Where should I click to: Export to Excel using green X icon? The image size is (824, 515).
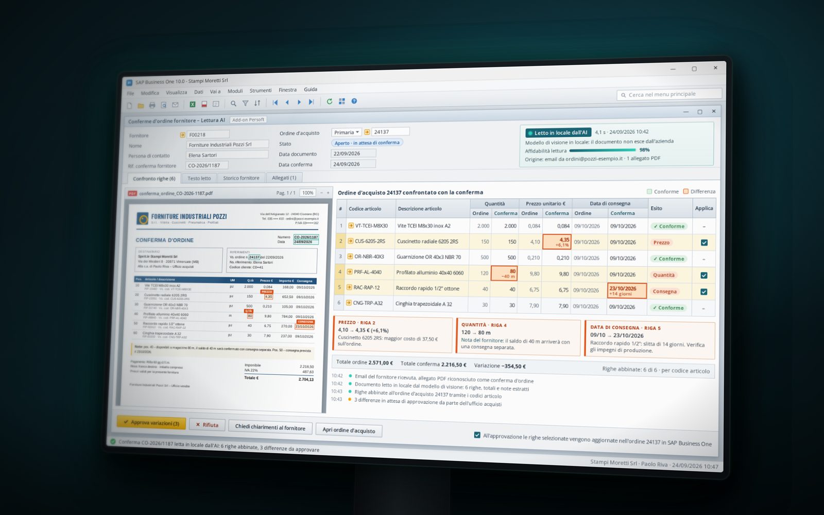click(x=193, y=104)
